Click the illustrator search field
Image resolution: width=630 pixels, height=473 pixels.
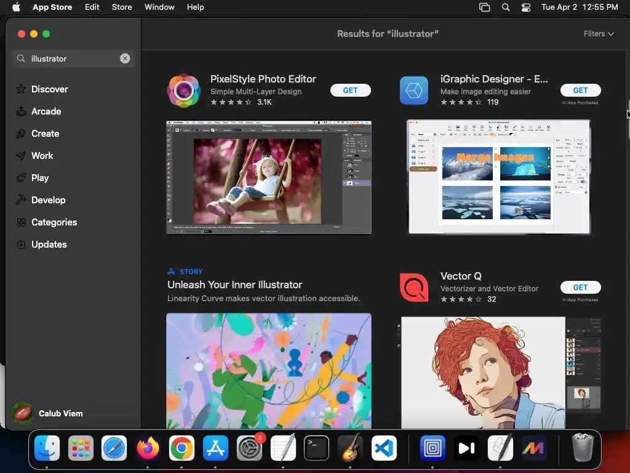pyautogui.click(x=73, y=59)
